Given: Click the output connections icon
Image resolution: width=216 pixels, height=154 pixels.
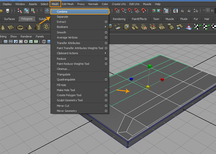Looking at the screenshot, I should coord(159,10).
